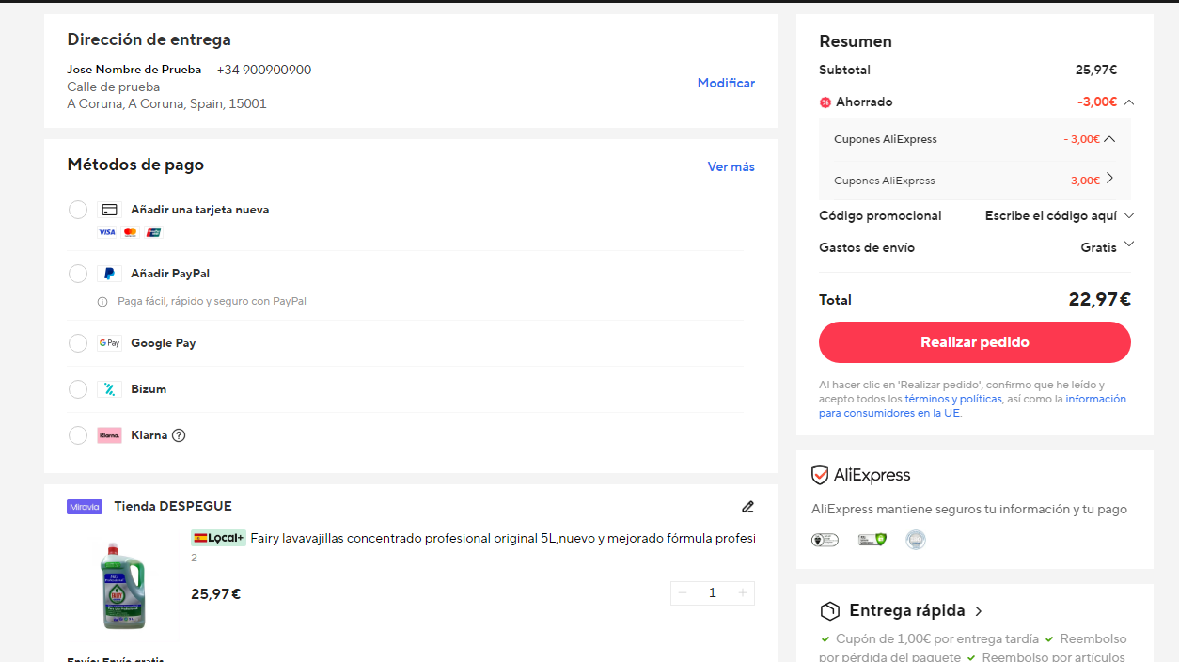
Task: Select the Añadir PayPal radio button
Action: click(x=78, y=274)
